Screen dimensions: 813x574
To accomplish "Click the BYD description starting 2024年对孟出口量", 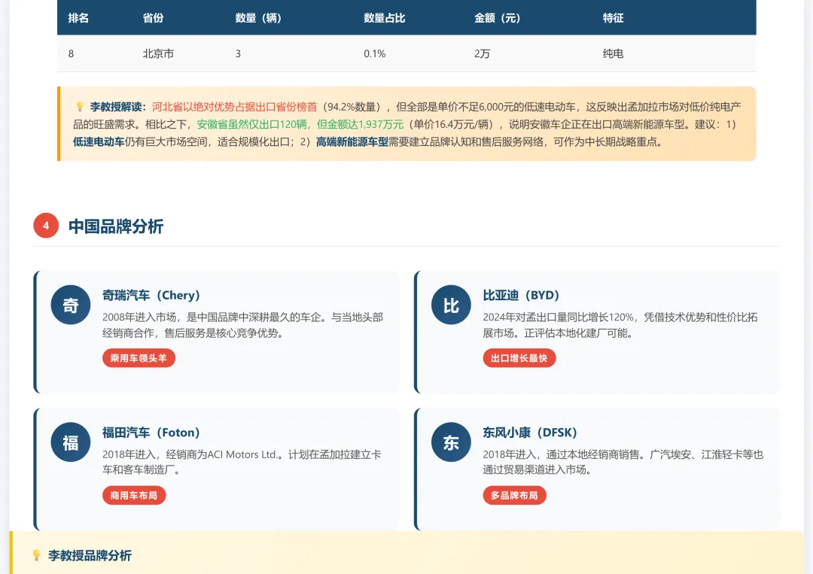I will click(x=620, y=325).
